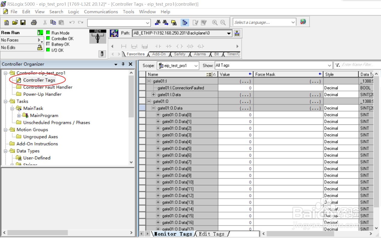Open the Edit menu
The width and height of the screenshot is (381, 238).
(x=26, y=12)
